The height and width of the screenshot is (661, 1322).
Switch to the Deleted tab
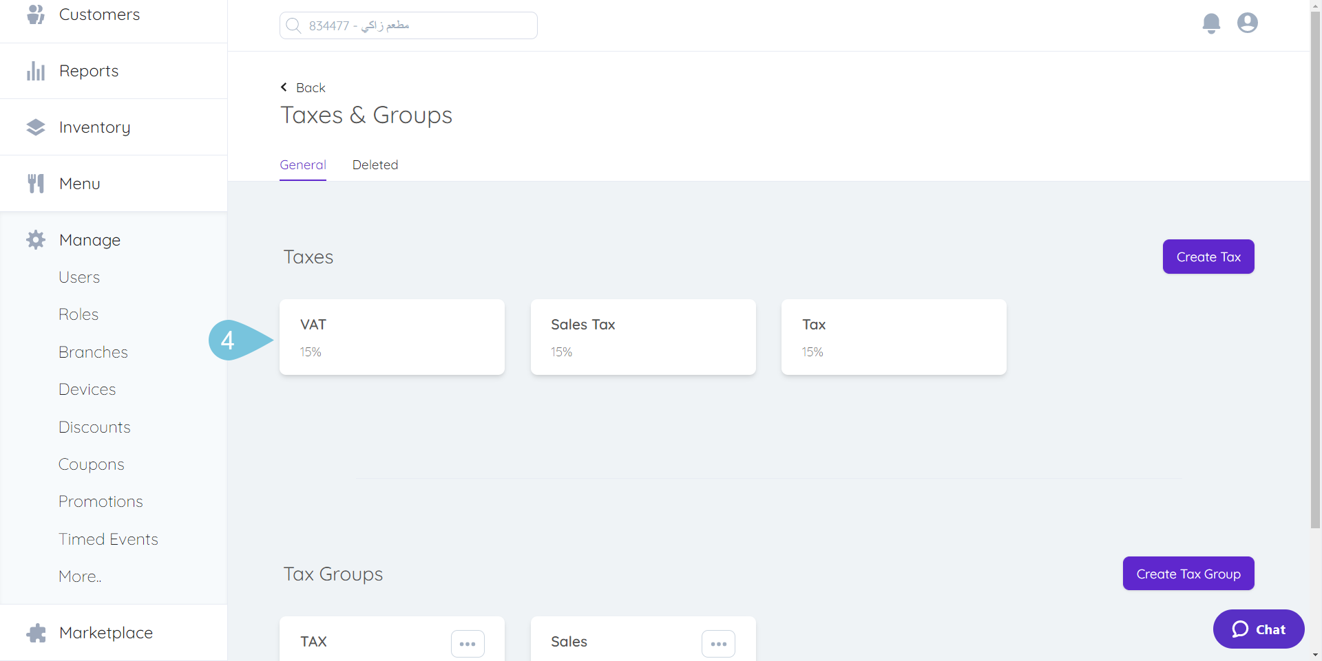pyautogui.click(x=375, y=165)
